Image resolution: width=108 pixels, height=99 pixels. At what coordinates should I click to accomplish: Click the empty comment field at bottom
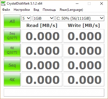click(x=54, y=93)
